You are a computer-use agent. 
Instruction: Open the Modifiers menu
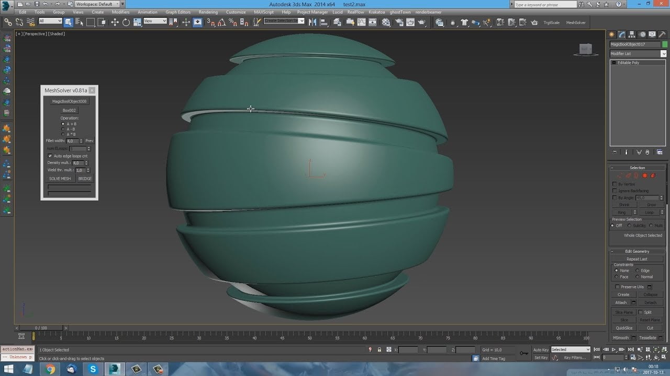(120, 12)
